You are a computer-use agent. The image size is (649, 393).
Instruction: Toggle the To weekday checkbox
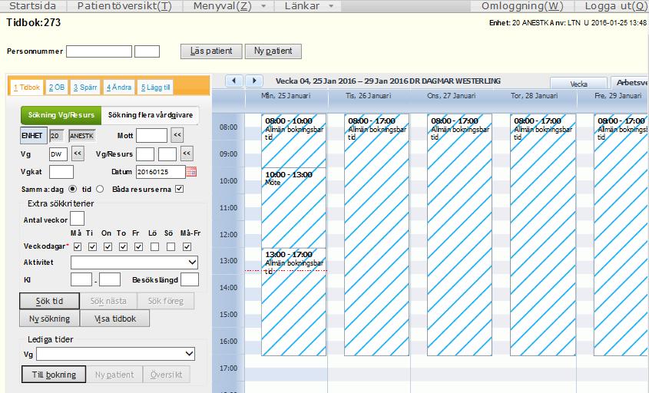(123, 246)
